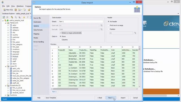Screen dimensions: 181x102
Task: Select the Position header option
Action: pos(109,29)
